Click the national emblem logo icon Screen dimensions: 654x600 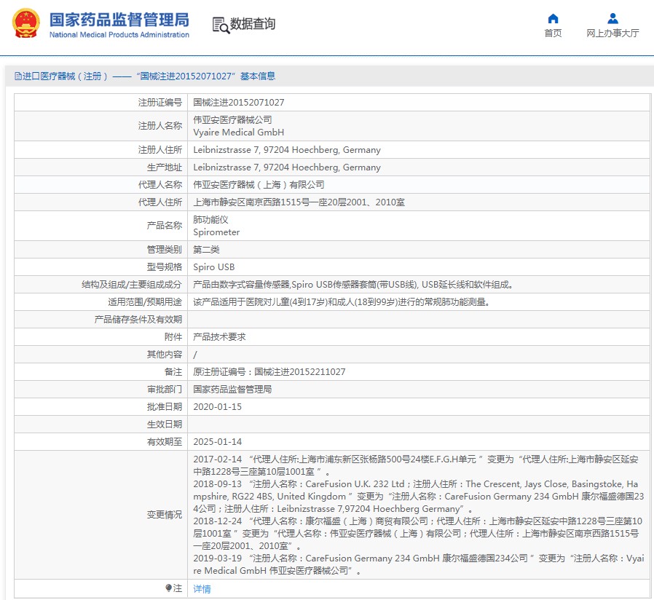[26, 23]
